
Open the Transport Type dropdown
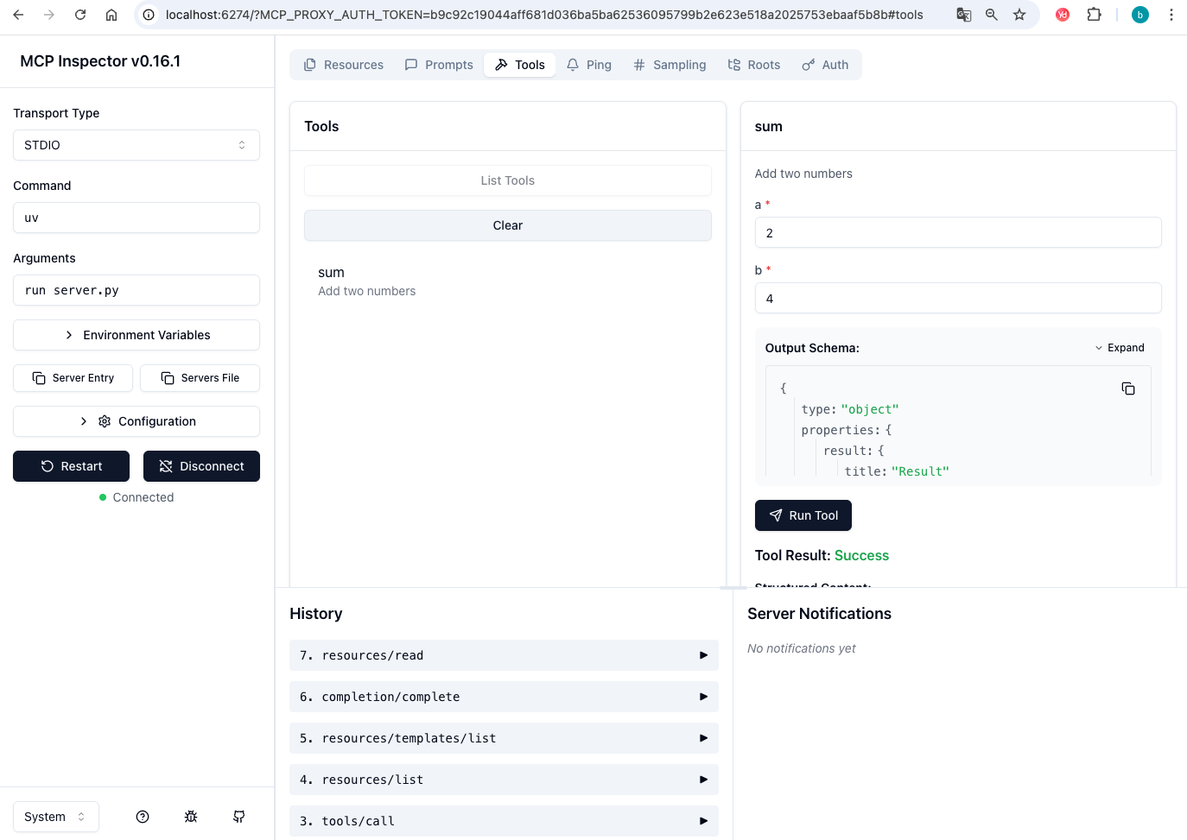(136, 144)
